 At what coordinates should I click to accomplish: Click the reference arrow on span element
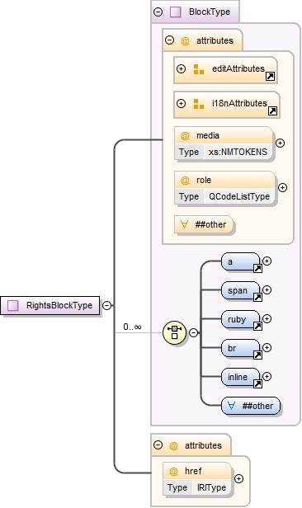coord(257,298)
